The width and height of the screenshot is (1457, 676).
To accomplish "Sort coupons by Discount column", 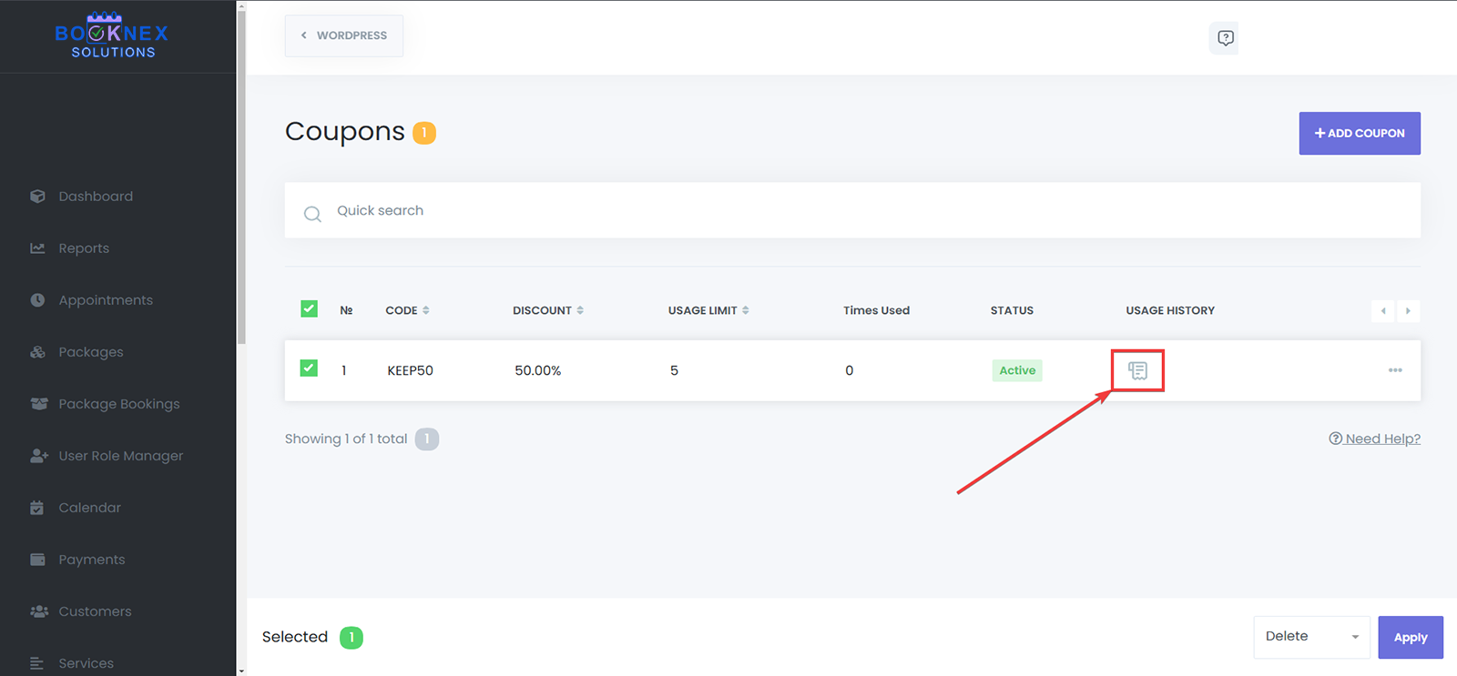I will point(547,310).
